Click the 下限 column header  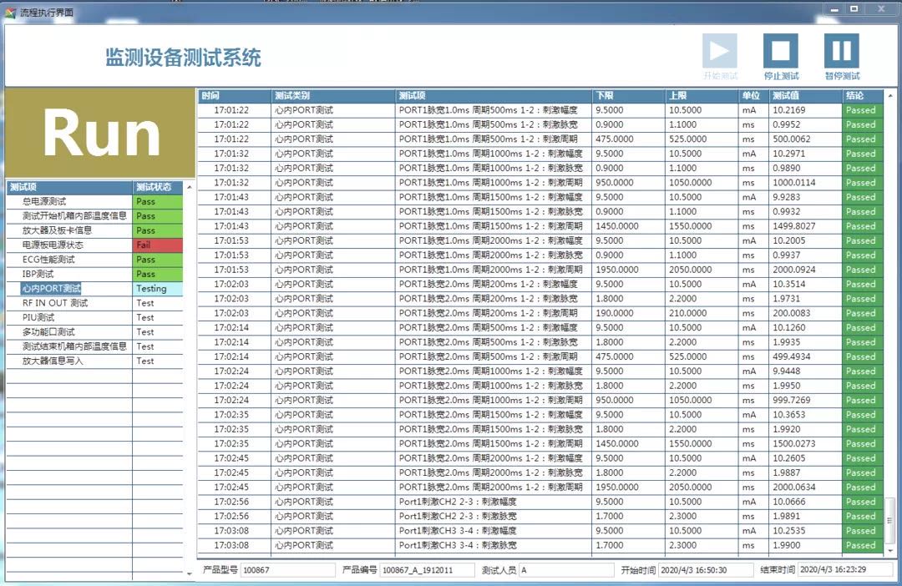[x=628, y=95]
